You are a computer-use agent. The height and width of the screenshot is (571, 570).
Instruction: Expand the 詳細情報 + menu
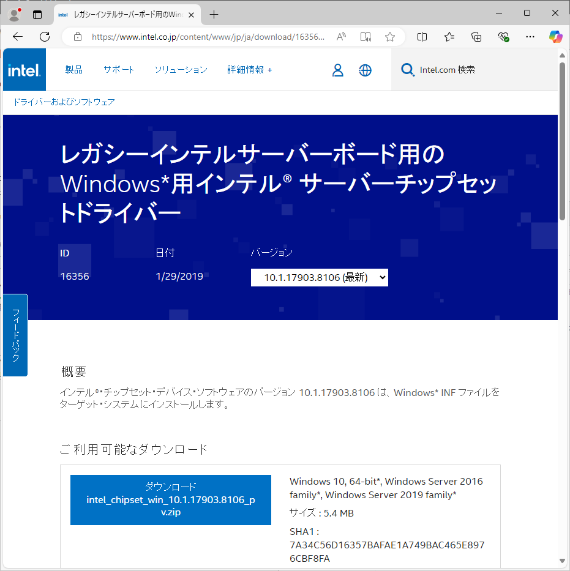(249, 70)
